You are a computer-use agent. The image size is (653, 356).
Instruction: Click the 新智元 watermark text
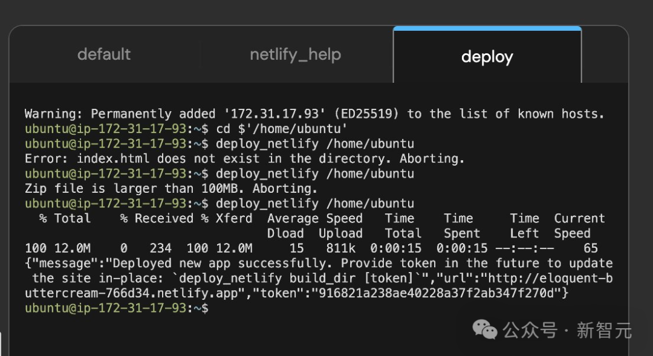[603, 331]
